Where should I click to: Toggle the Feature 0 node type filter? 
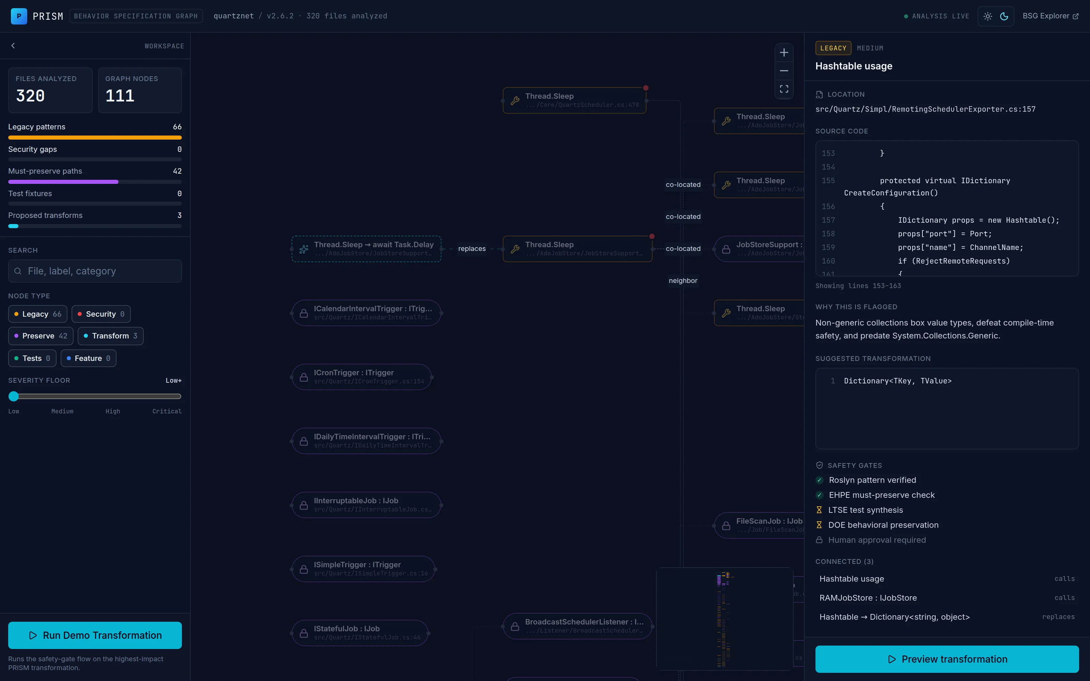[x=88, y=358]
